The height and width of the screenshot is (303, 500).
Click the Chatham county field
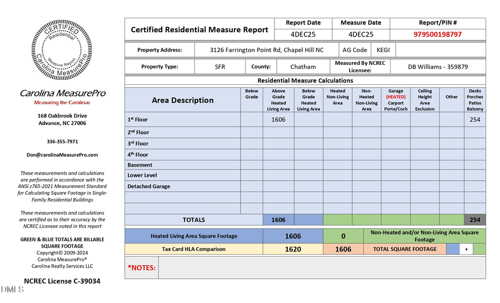click(303, 67)
